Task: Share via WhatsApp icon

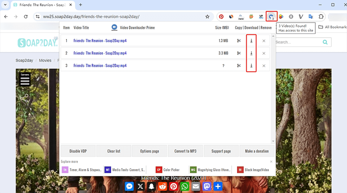Action: pos(185,186)
